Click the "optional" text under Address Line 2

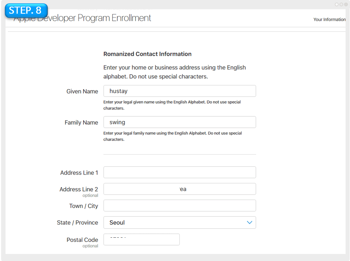[90, 195]
